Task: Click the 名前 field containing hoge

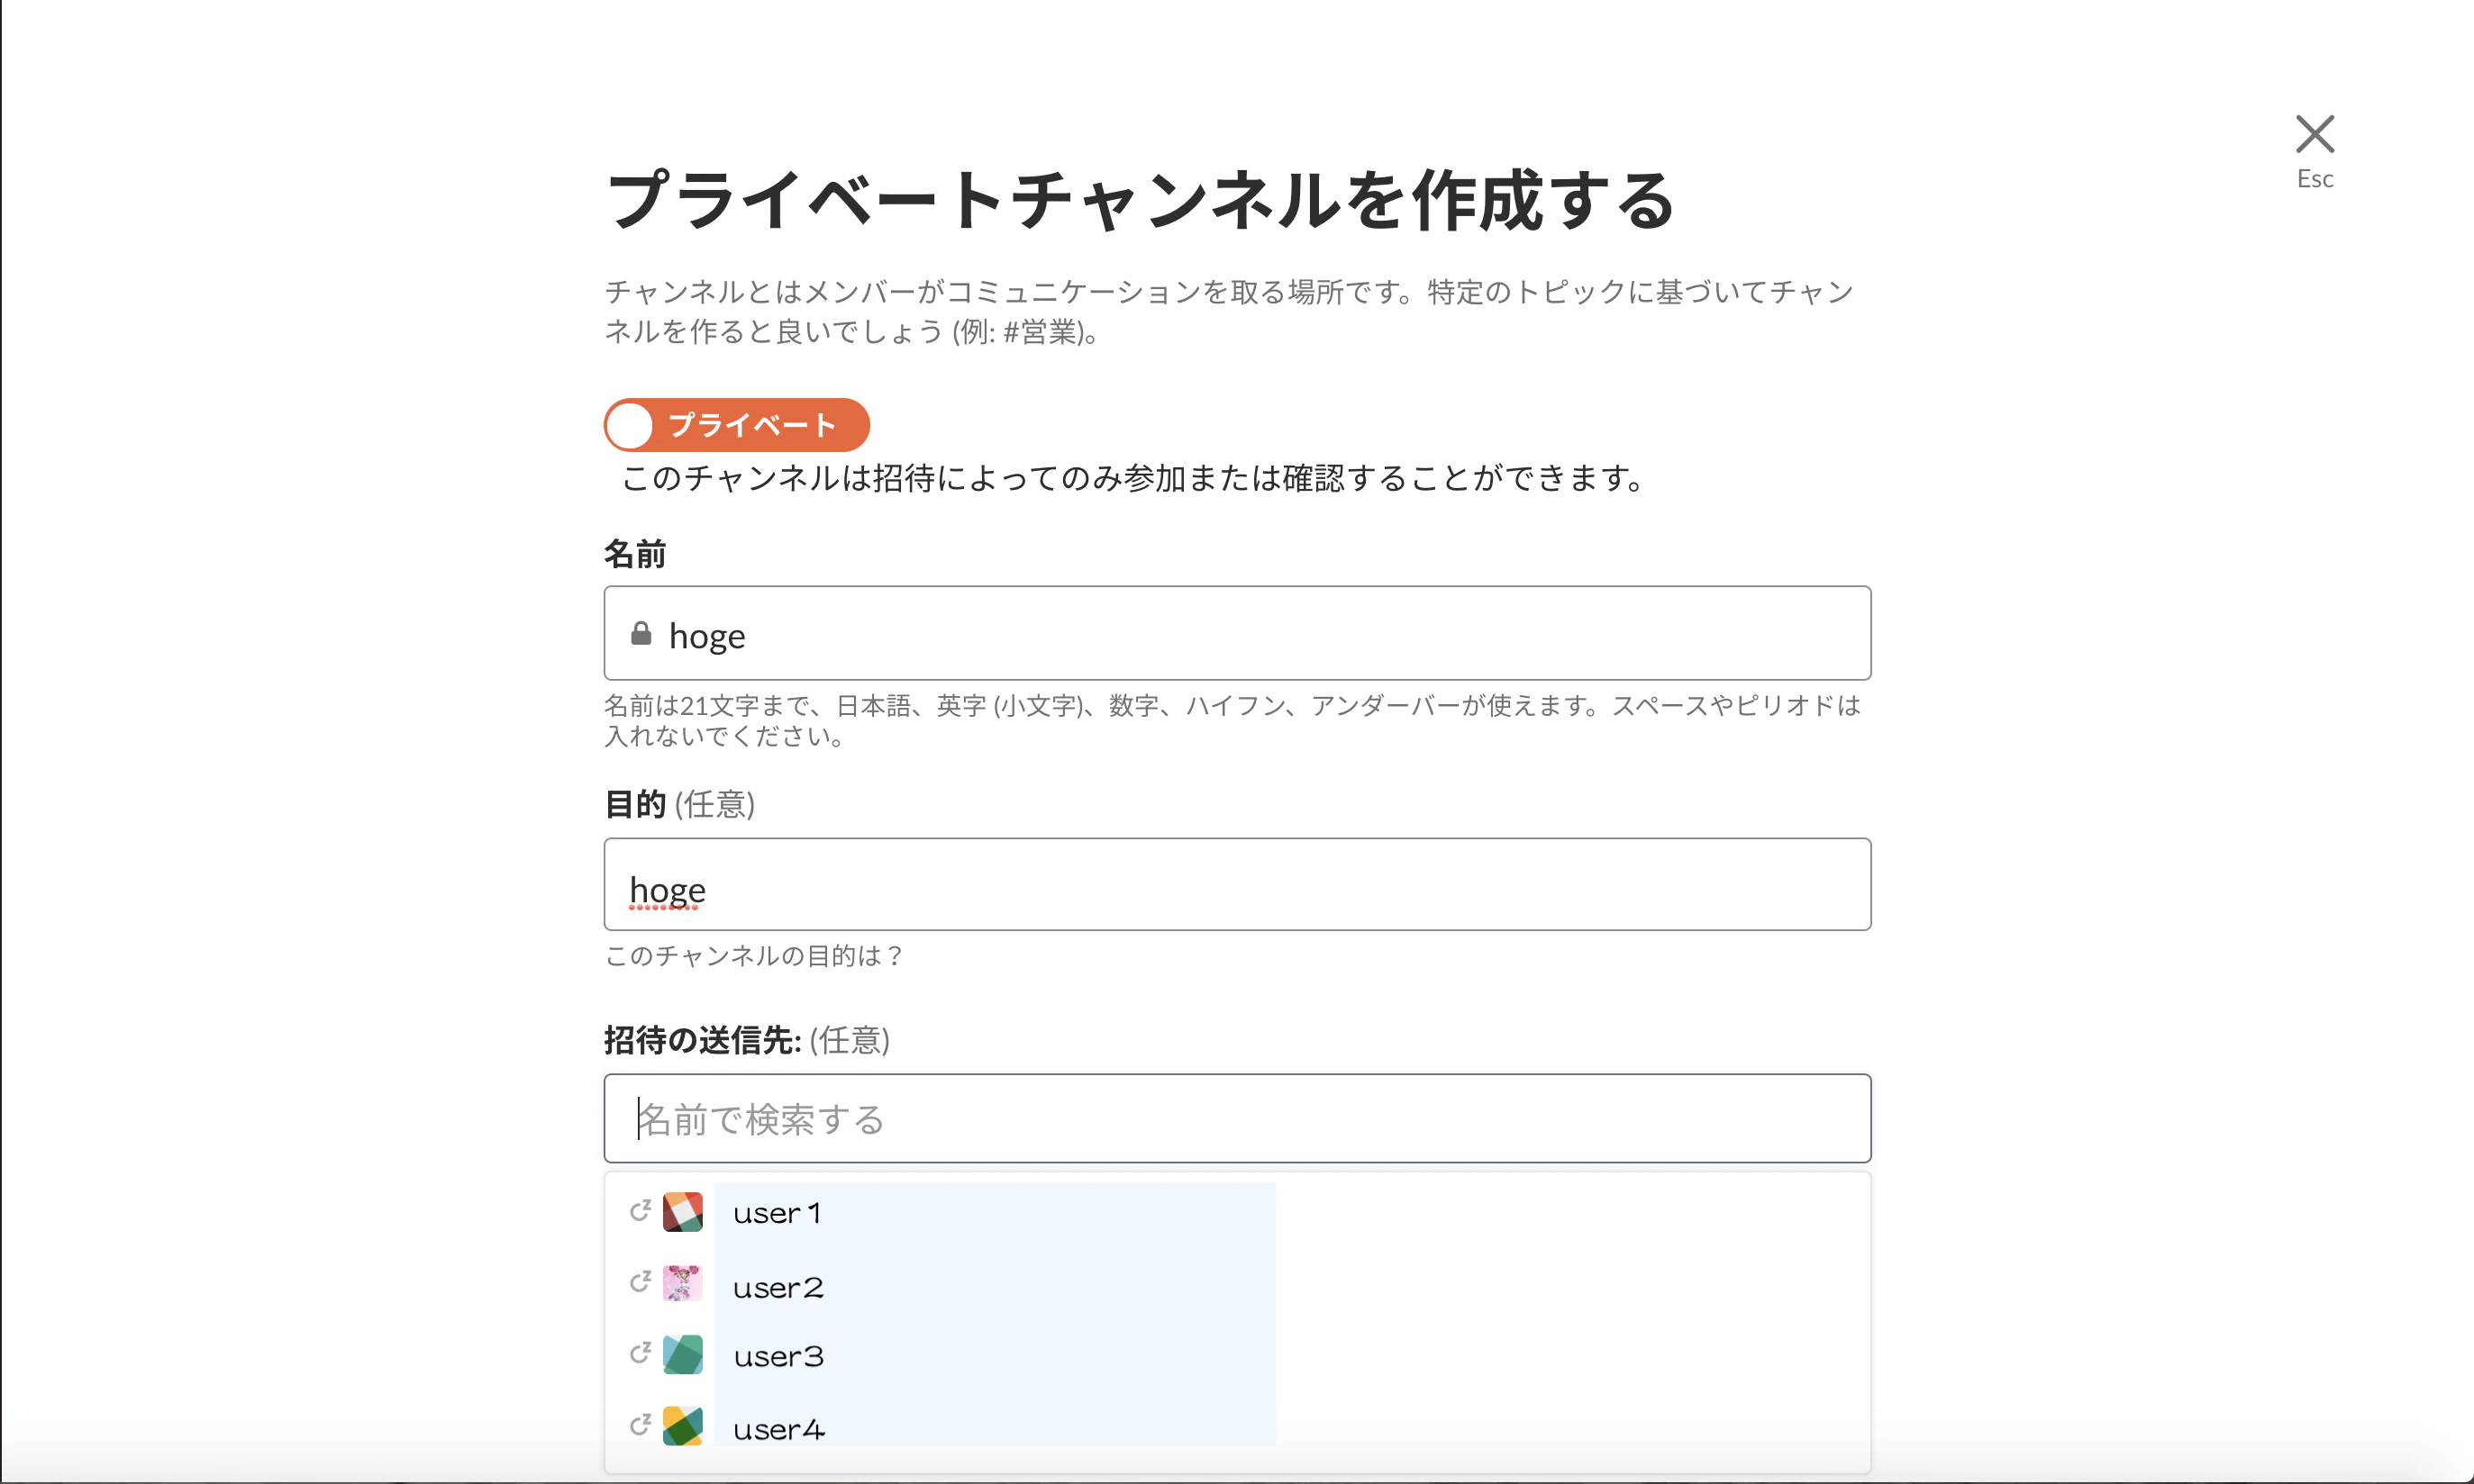Action: pos(1238,633)
